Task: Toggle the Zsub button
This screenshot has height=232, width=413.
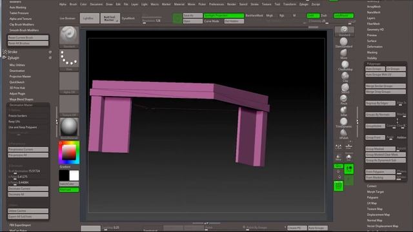Action: [324, 15]
